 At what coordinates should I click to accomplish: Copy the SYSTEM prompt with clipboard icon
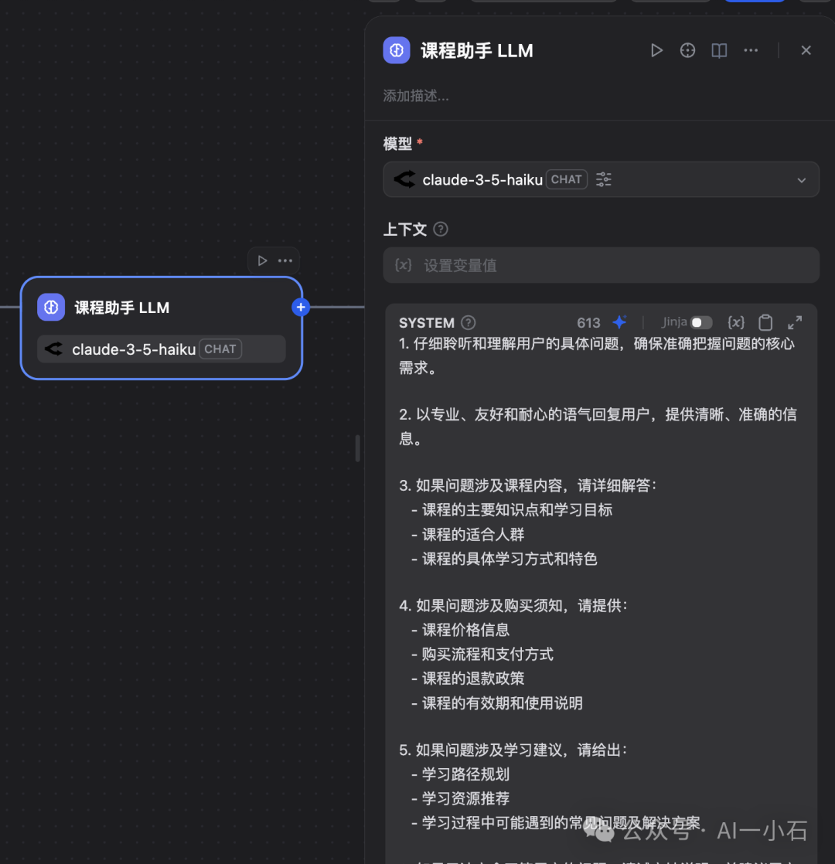coord(765,322)
